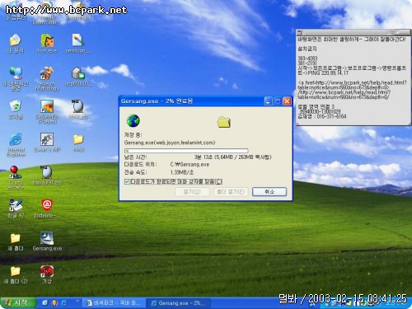Viewport: 412px width, 309px height.
Task: Close the Gersang.exe download dialog
Action: coord(287,101)
